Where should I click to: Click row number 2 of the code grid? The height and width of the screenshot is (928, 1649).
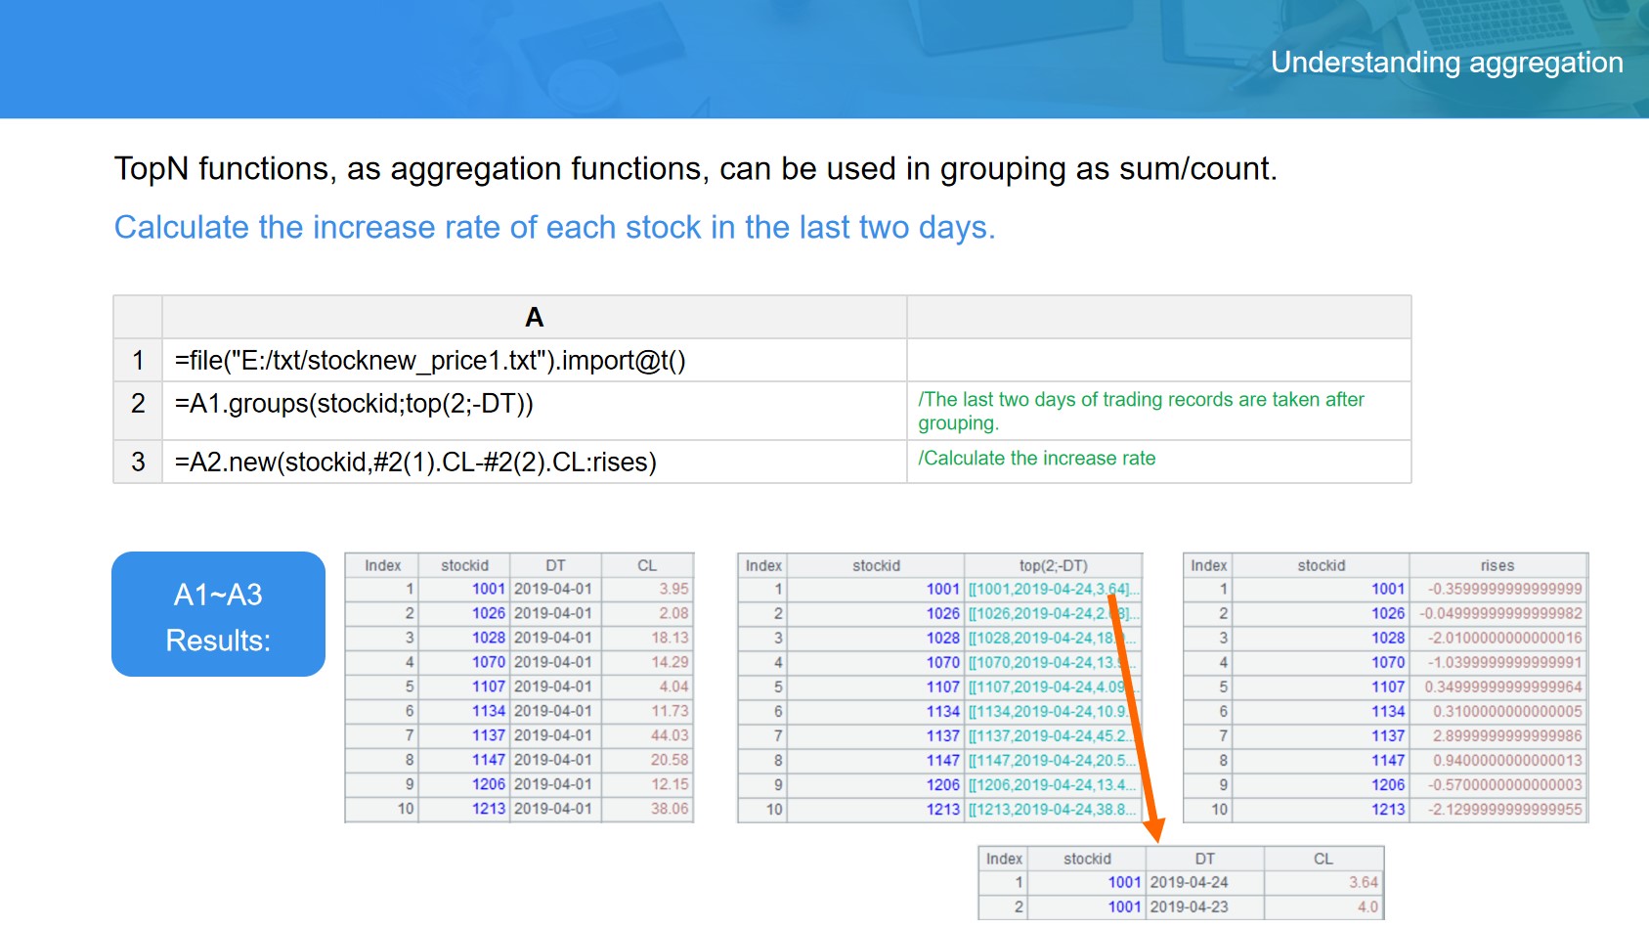pyautogui.click(x=138, y=404)
